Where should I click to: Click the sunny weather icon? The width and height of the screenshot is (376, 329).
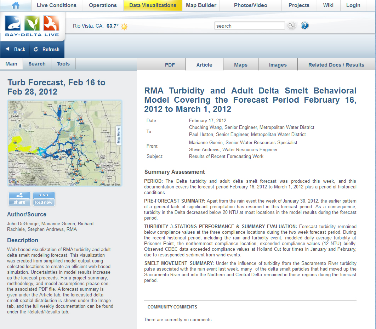coord(124,26)
